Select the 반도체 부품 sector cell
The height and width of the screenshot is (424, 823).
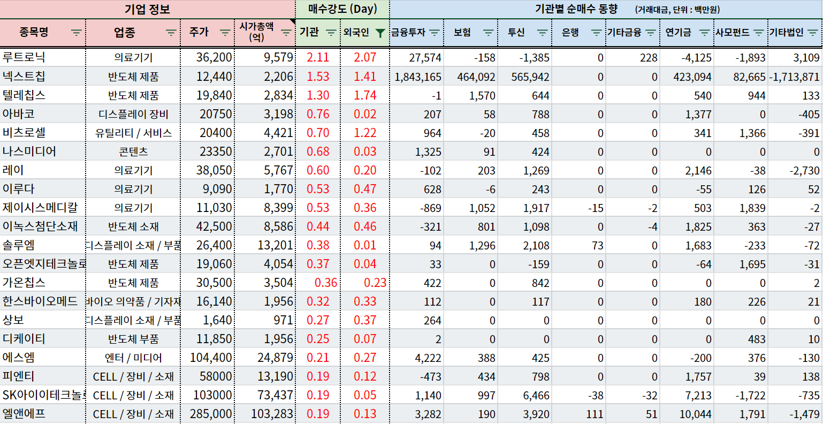tap(133, 338)
